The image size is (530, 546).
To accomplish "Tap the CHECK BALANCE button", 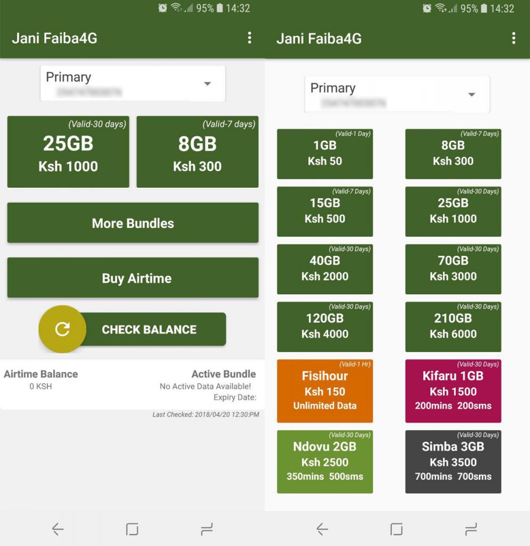I will click(x=150, y=329).
